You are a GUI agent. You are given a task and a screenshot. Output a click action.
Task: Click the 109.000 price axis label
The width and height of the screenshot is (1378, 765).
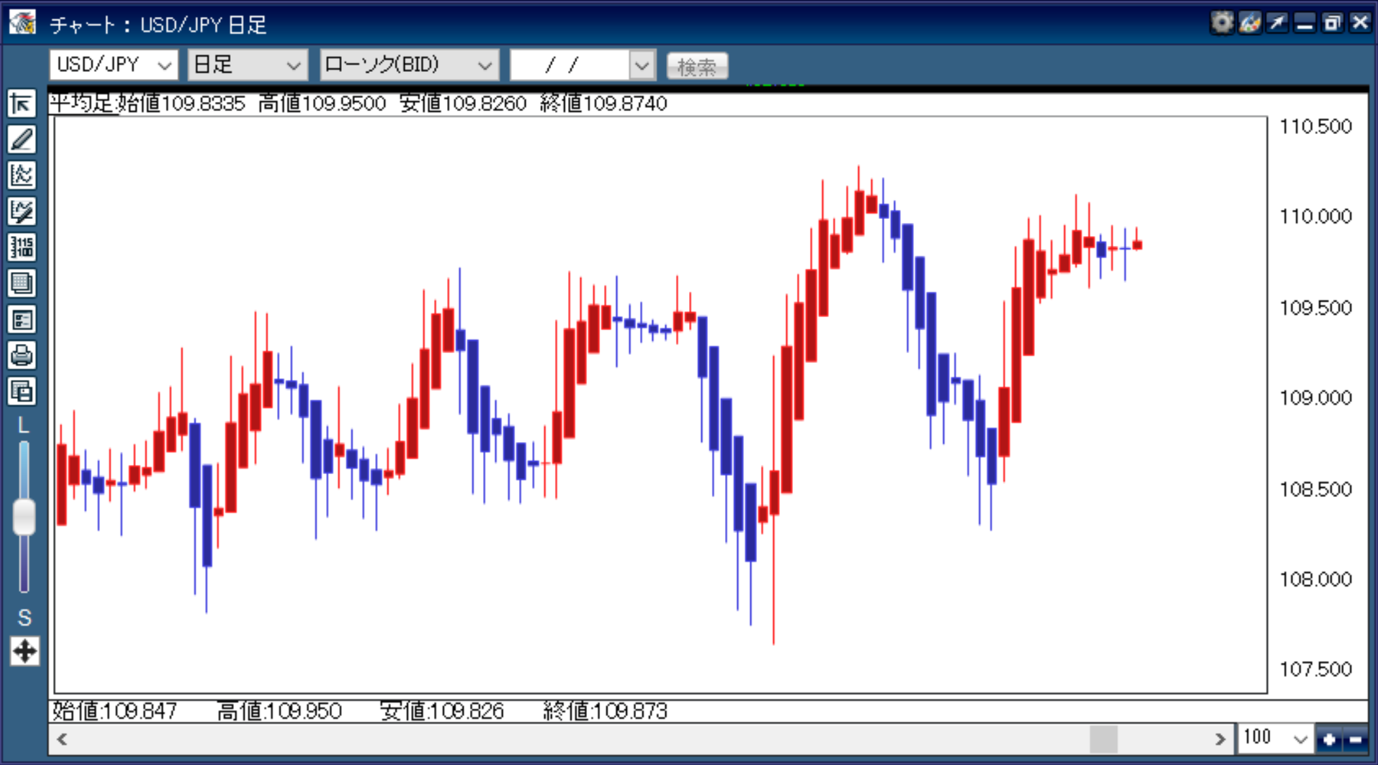[1315, 398]
